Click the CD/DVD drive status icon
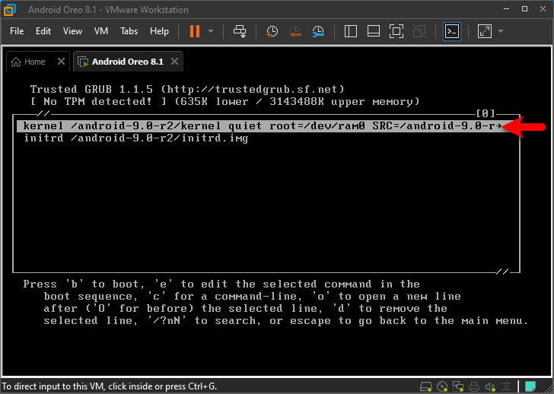554x394 pixels. (442, 386)
